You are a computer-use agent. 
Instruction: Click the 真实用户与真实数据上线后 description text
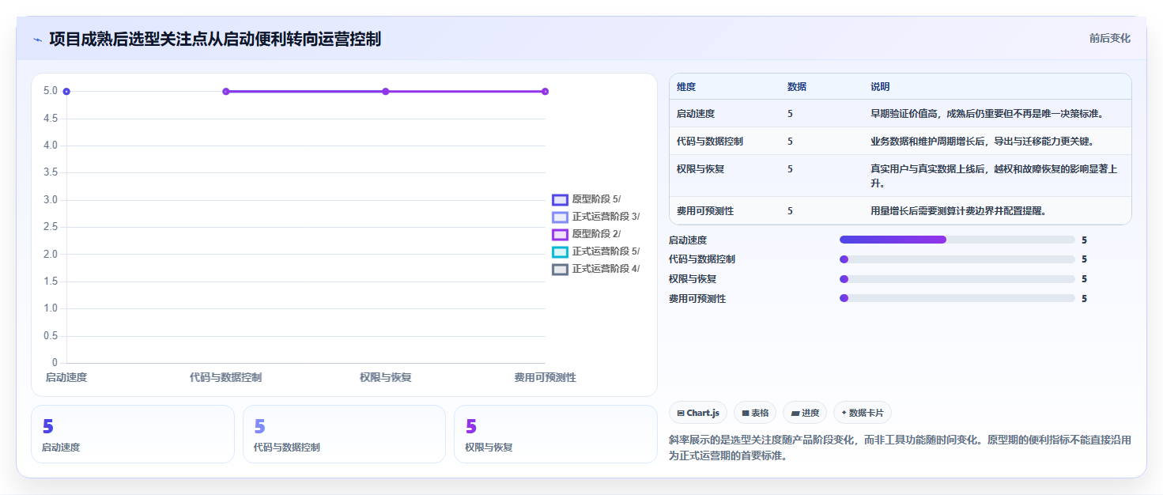pyautogui.click(x=994, y=176)
